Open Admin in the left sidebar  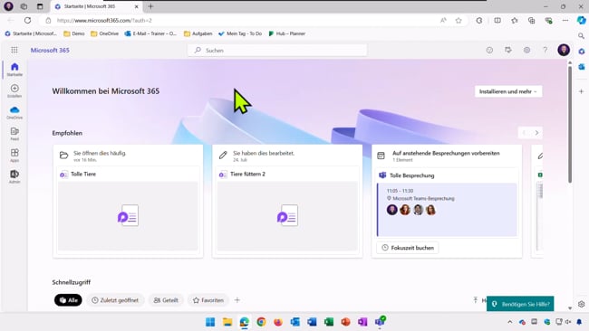point(14,176)
